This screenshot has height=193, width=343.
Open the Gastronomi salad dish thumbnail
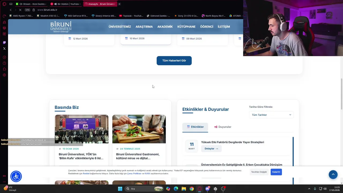click(139, 129)
